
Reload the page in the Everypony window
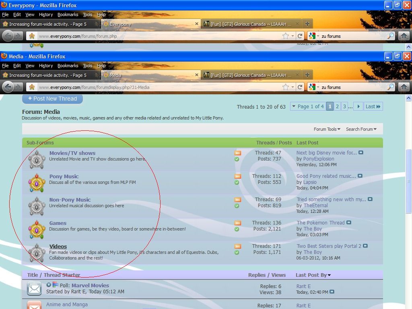300,36
